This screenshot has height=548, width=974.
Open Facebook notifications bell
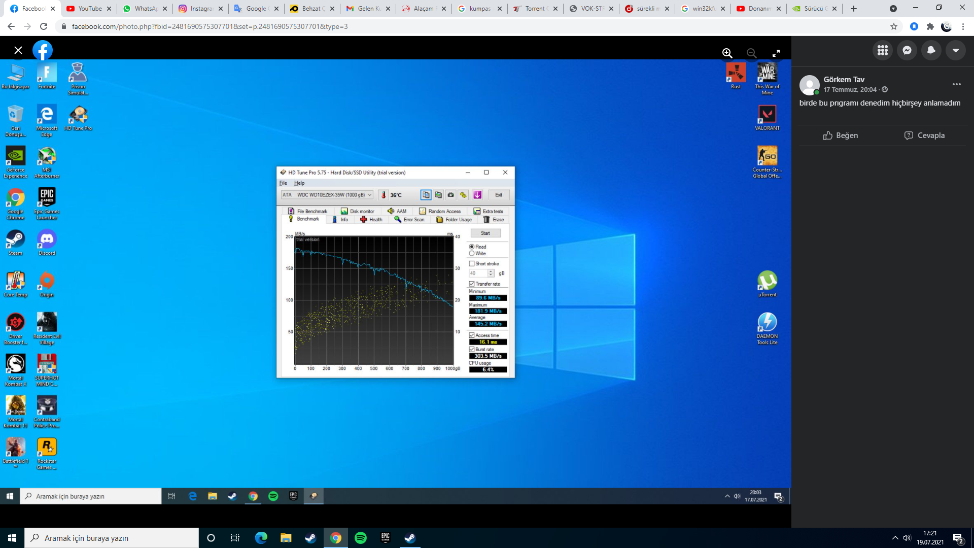(x=931, y=50)
